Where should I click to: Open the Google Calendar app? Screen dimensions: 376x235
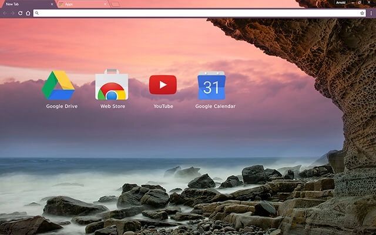(211, 85)
